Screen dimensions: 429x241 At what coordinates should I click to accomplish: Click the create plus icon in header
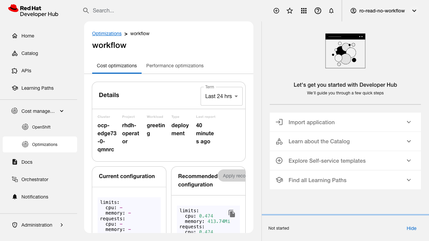click(276, 11)
